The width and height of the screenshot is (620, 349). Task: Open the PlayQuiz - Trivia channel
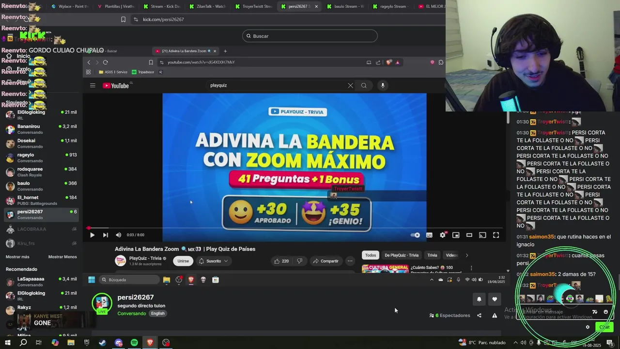point(145,258)
